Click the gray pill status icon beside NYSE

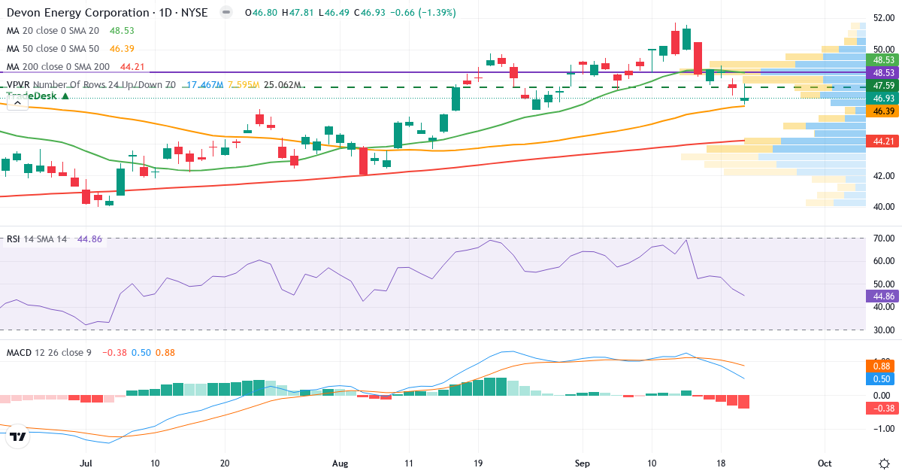(225, 13)
